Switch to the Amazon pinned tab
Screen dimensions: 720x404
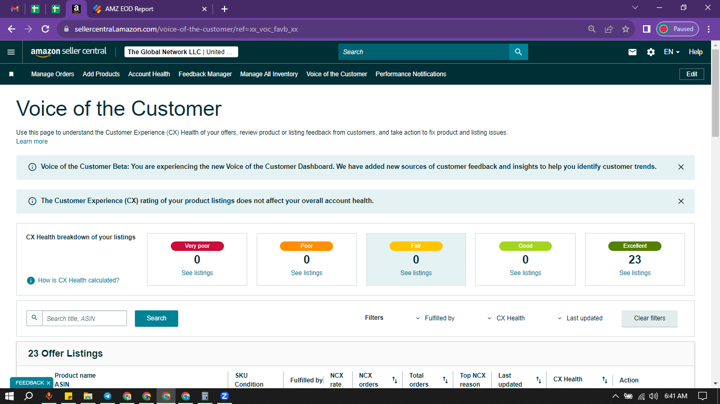click(76, 9)
